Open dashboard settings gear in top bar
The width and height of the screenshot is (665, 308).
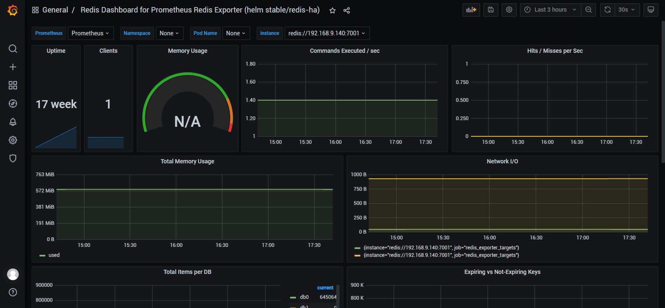509,10
